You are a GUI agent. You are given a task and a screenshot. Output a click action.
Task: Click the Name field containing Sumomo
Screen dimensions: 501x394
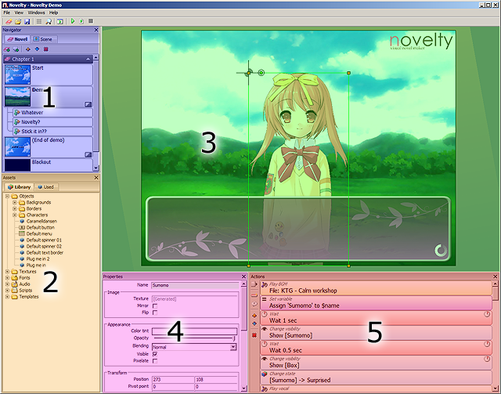click(195, 285)
